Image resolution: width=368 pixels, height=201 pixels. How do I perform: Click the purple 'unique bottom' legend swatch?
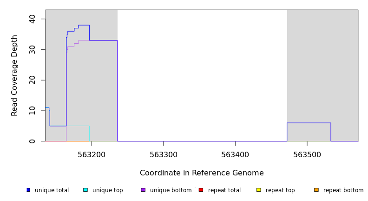pos(143,190)
